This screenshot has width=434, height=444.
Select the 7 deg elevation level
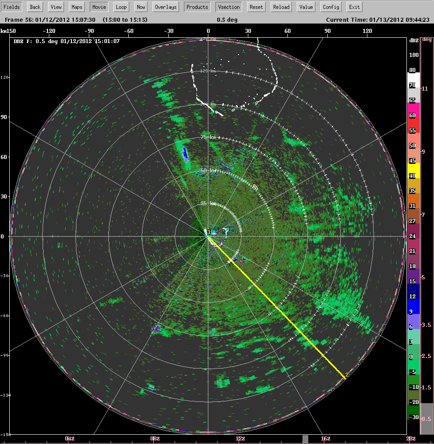point(423,214)
